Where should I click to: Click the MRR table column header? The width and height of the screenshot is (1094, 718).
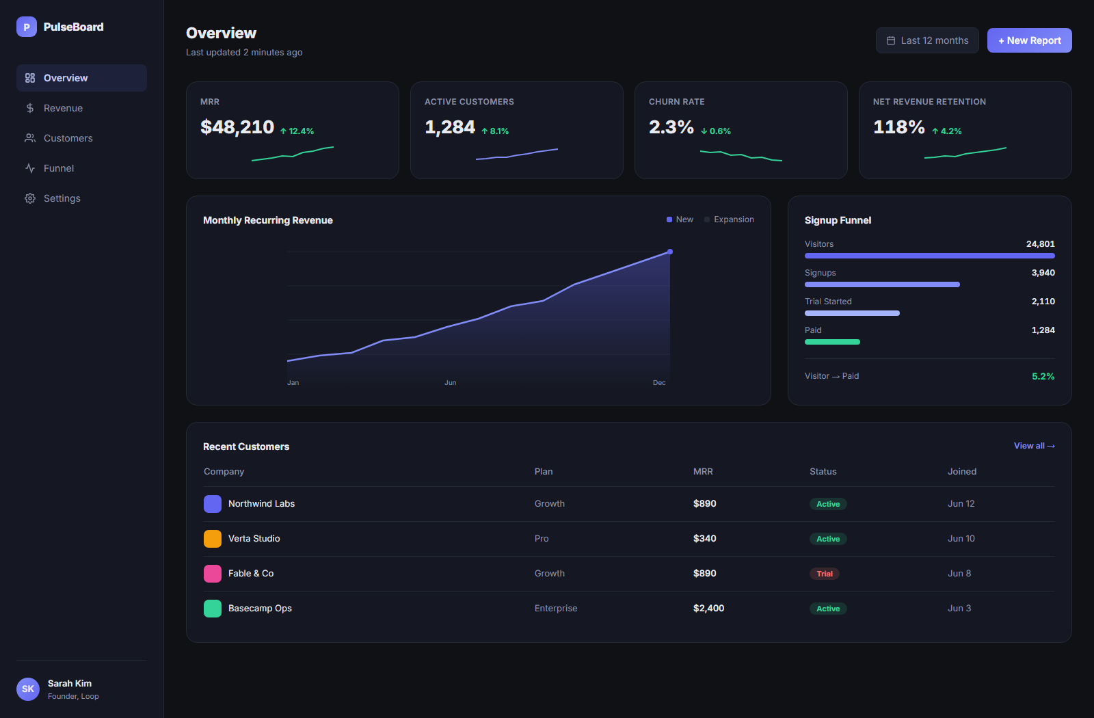point(703,472)
